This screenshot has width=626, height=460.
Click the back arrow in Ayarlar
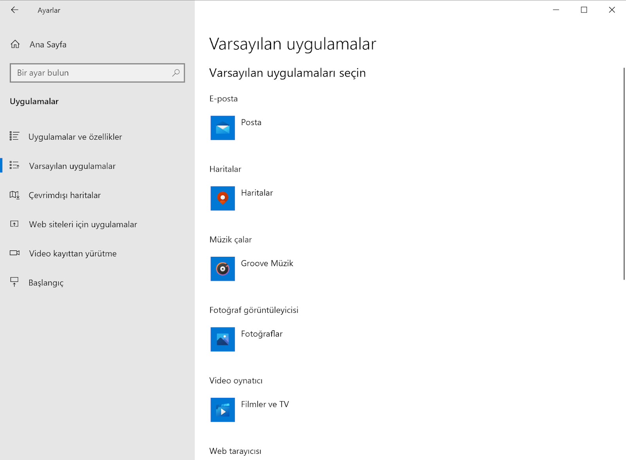(x=14, y=10)
